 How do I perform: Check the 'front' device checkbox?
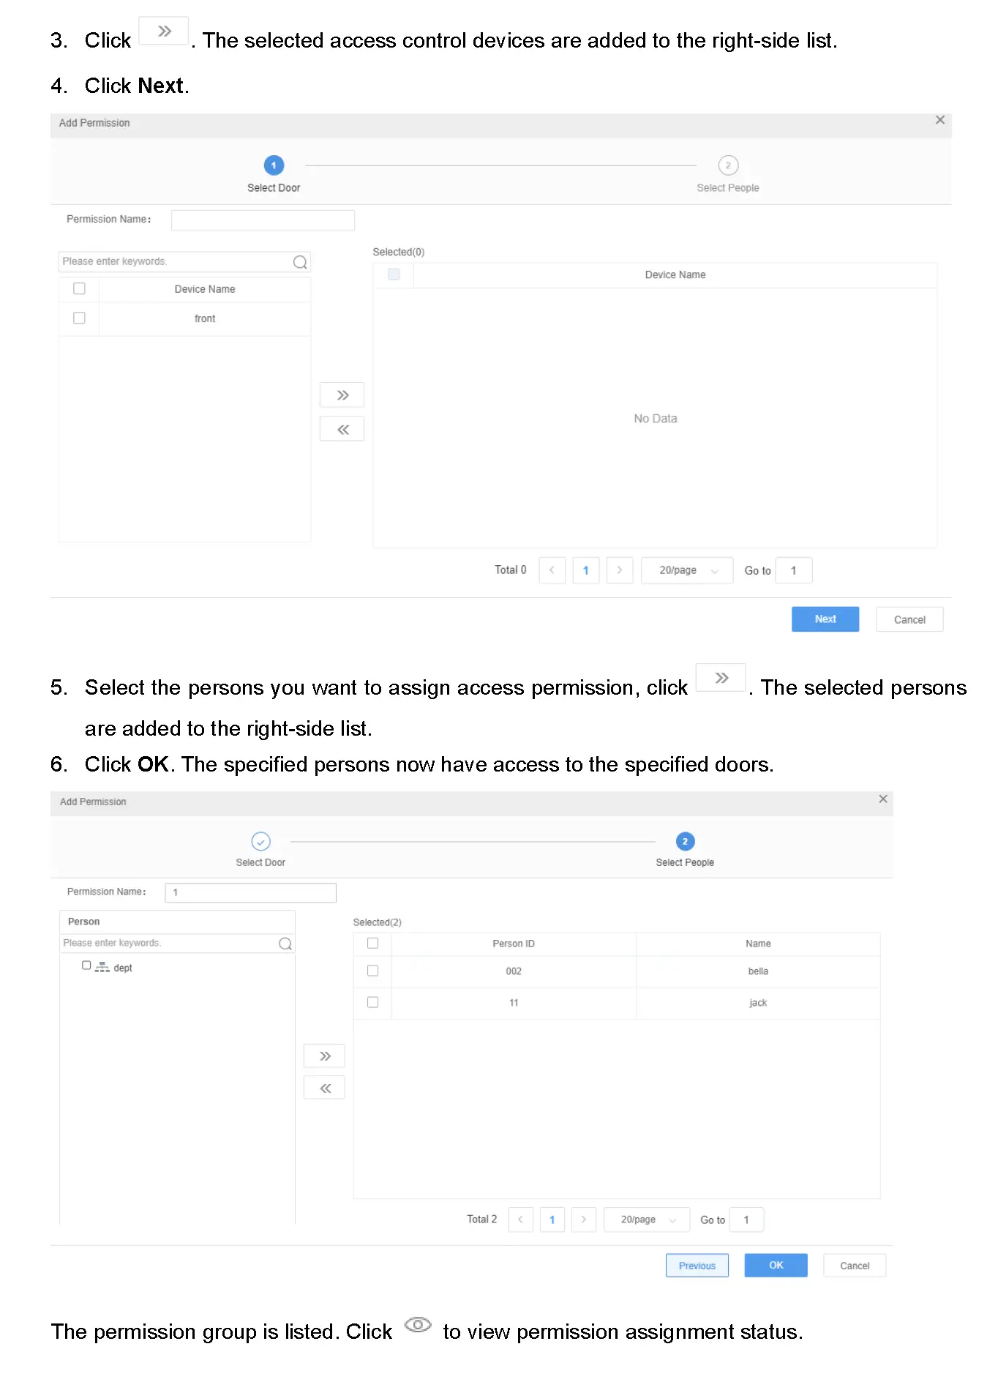coord(79,318)
